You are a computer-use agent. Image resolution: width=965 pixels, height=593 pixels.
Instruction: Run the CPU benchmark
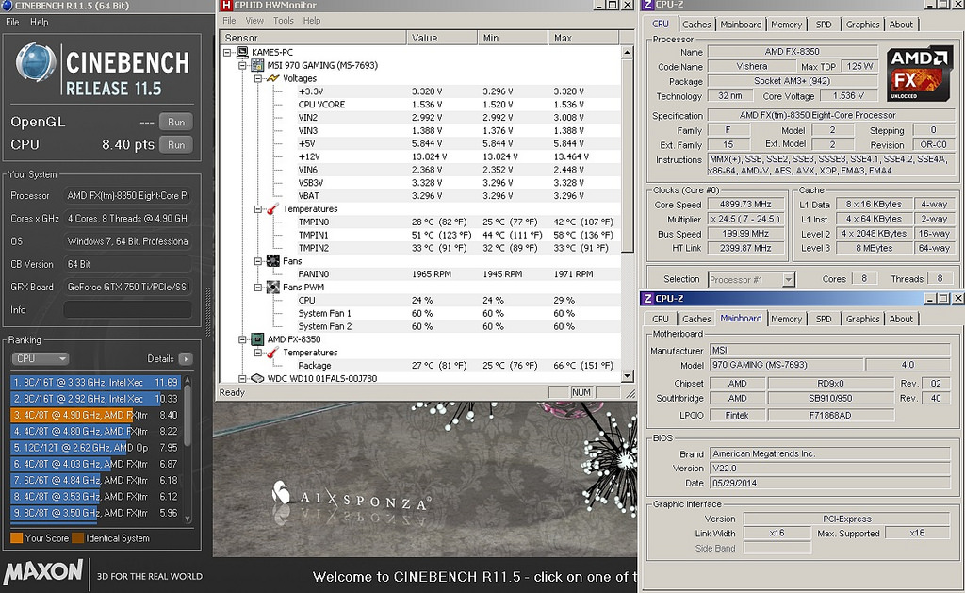pyautogui.click(x=176, y=144)
